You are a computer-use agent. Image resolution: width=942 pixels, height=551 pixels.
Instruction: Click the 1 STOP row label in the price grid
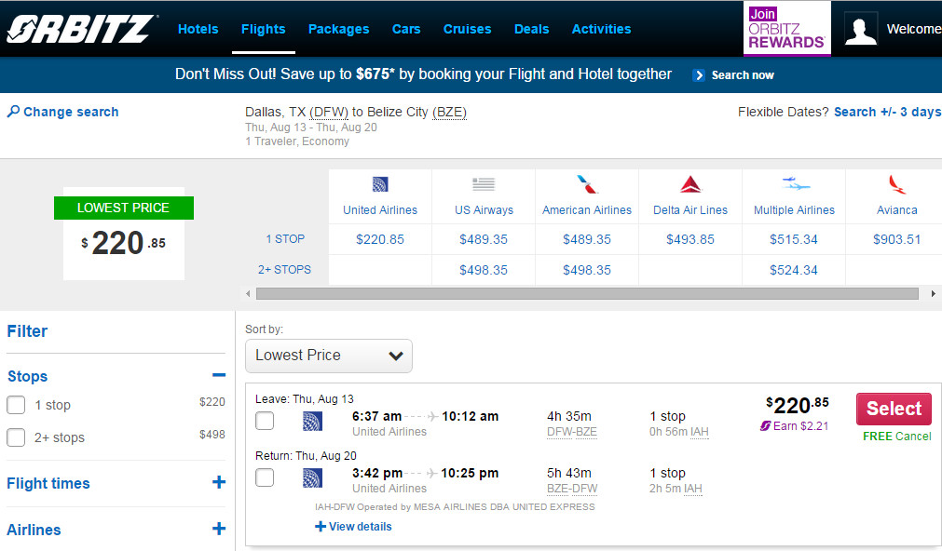pyautogui.click(x=285, y=239)
